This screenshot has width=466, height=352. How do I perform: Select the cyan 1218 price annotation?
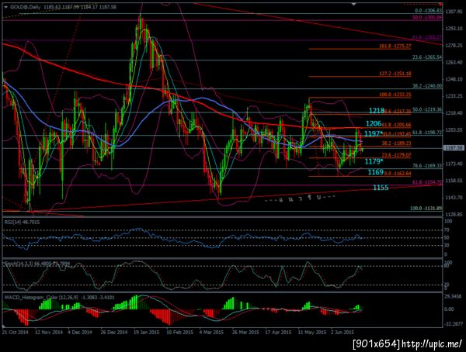click(377, 111)
